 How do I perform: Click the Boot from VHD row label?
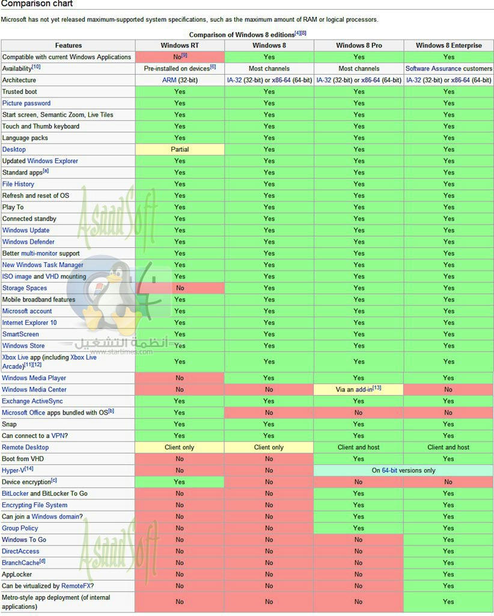coord(23,459)
